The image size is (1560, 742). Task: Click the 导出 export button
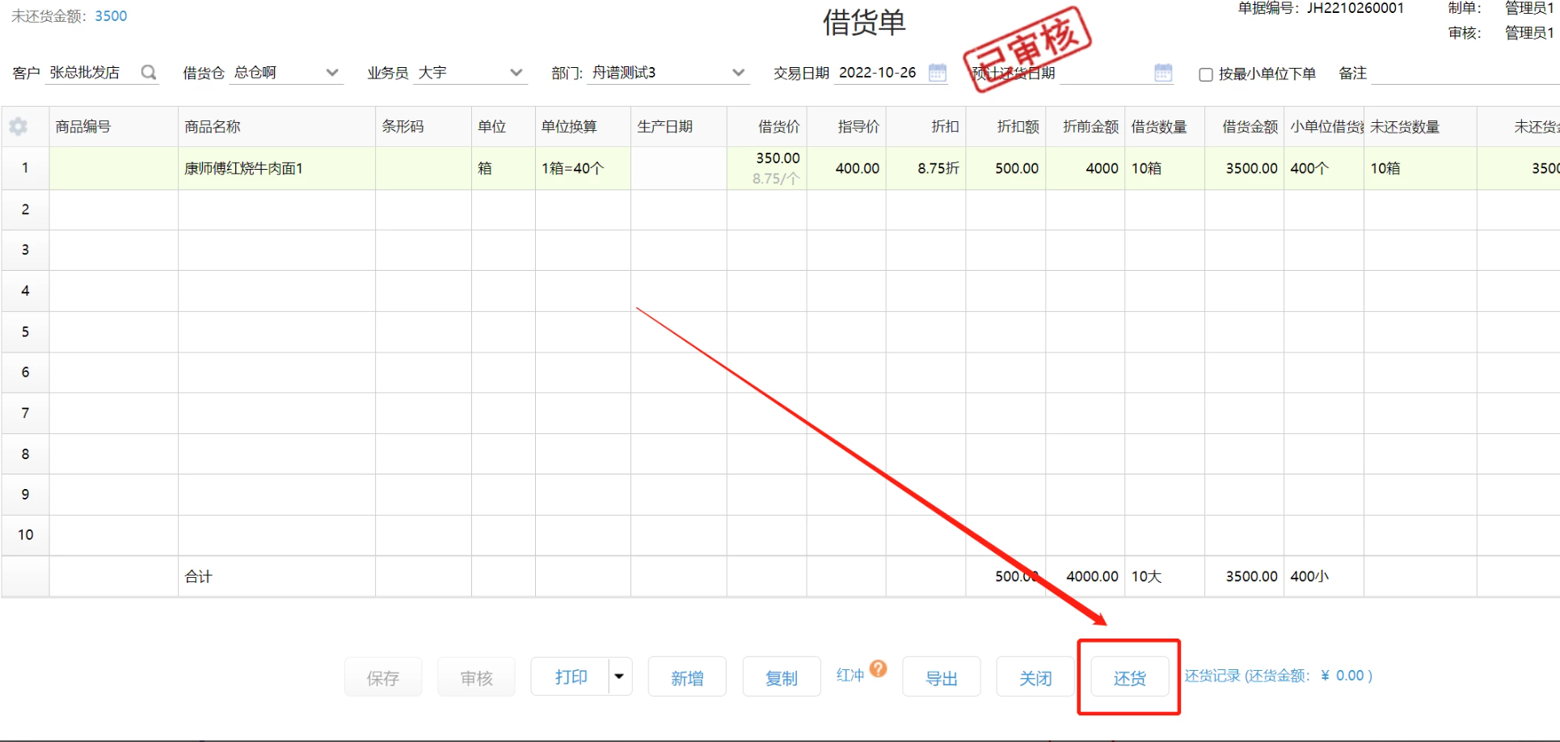pyautogui.click(x=941, y=677)
